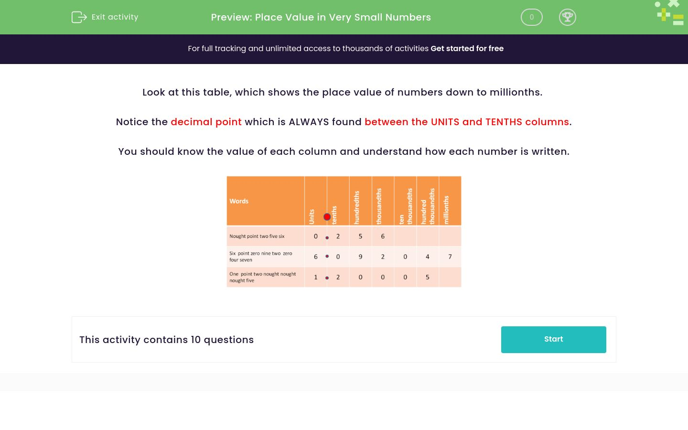Click the decimal dot in the six-point row
Viewport: 688px width, 430px height.
pyautogui.click(x=327, y=256)
